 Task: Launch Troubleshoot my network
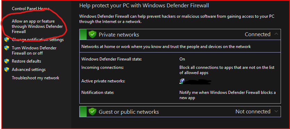pyautogui.click(x=35, y=78)
